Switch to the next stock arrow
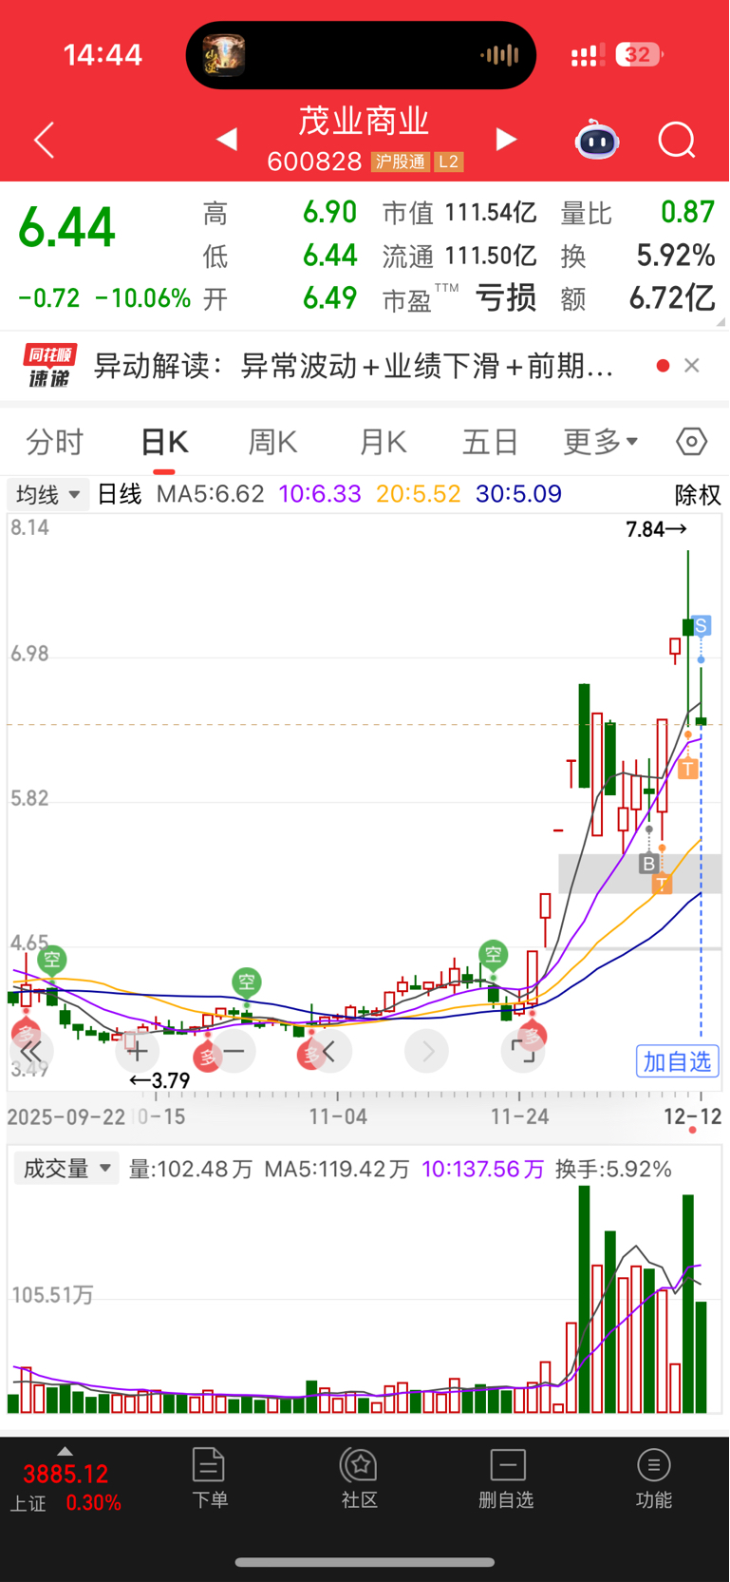This screenshot has height=1582, width=730. tap(507, 141)
